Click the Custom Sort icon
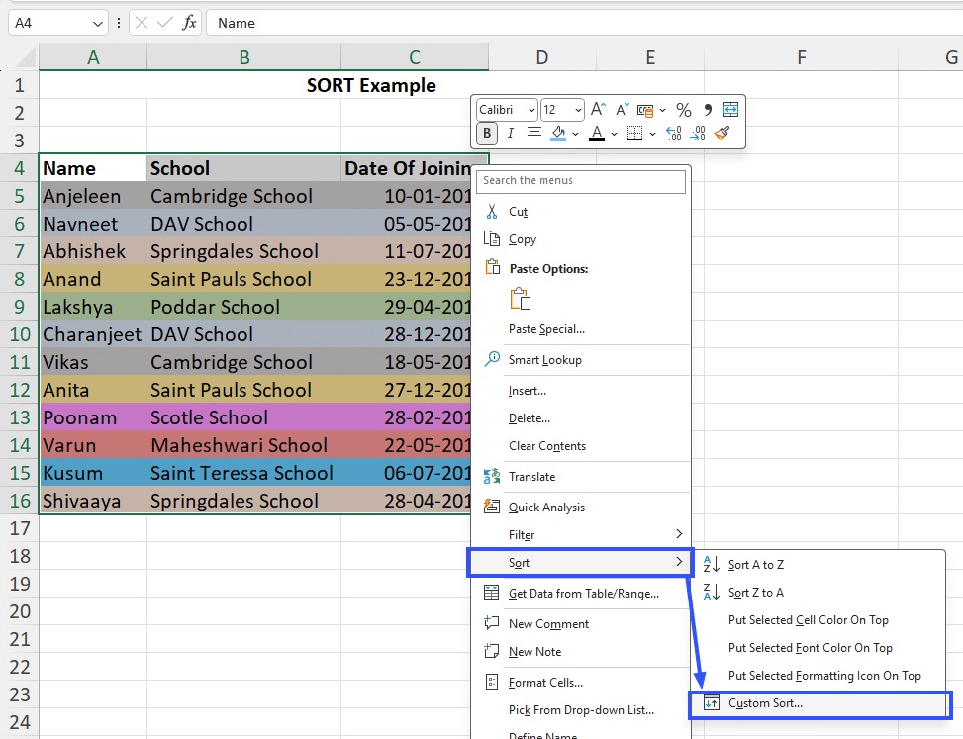This screenshot has height=739, width=963. [x=712, y=703]
